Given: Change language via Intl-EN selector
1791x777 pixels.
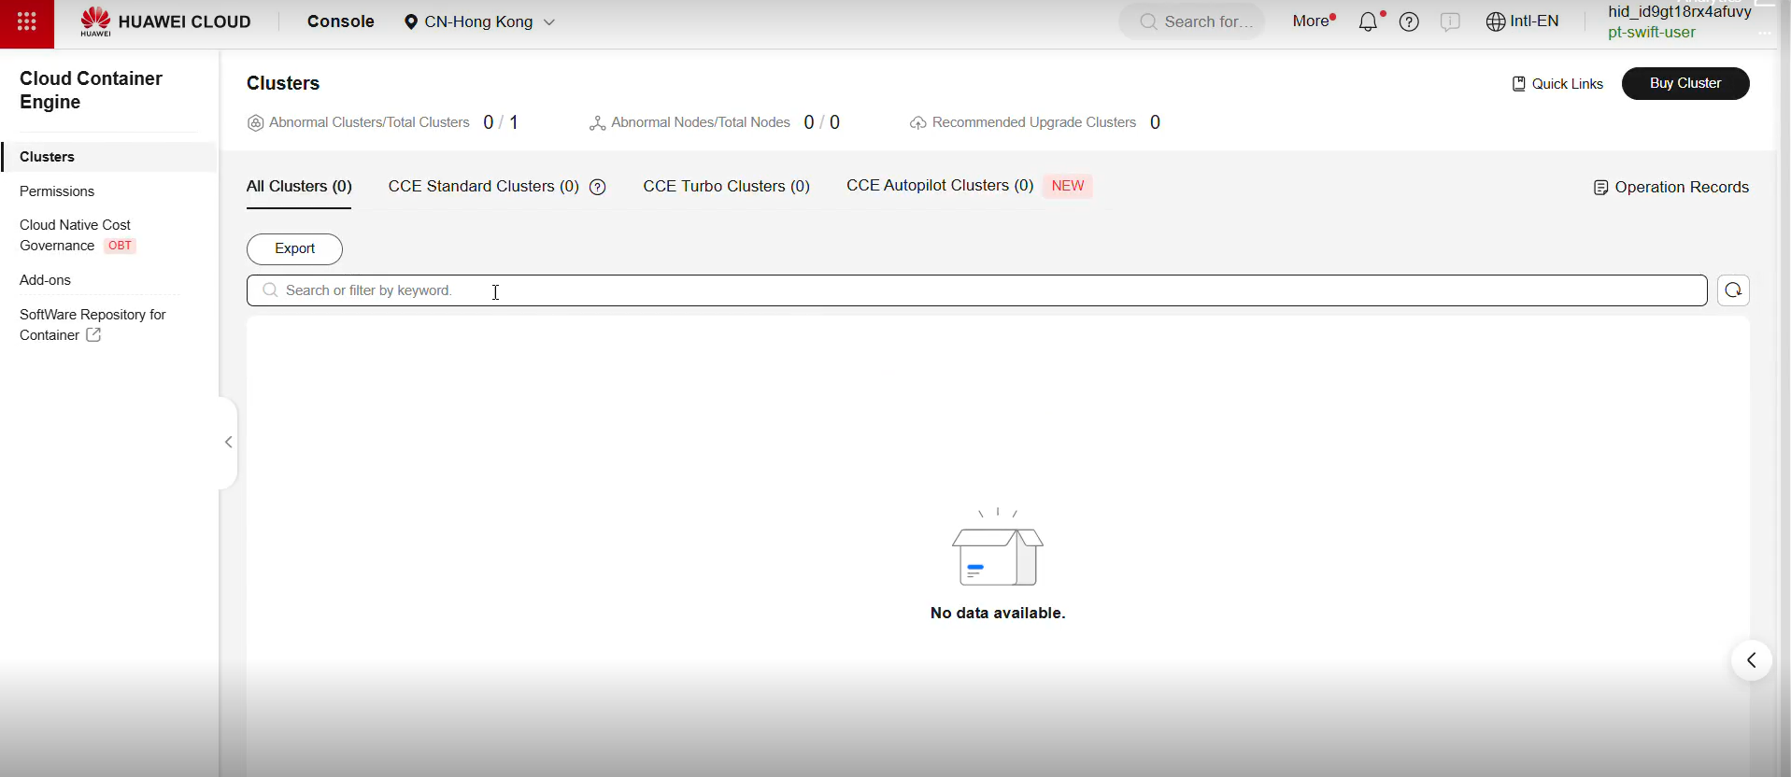Looking at the screenshot, I should 1523,21.
